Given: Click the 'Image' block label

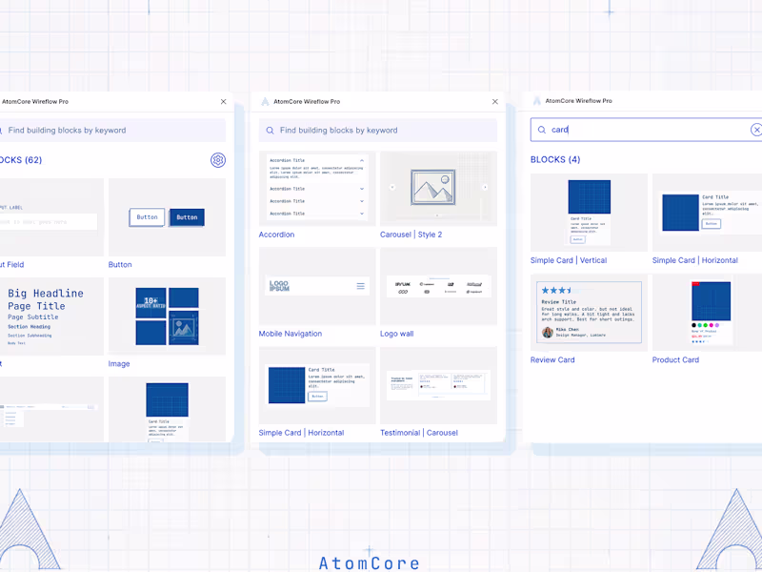Looking at the screenshot, I should [x=119, y=364].
